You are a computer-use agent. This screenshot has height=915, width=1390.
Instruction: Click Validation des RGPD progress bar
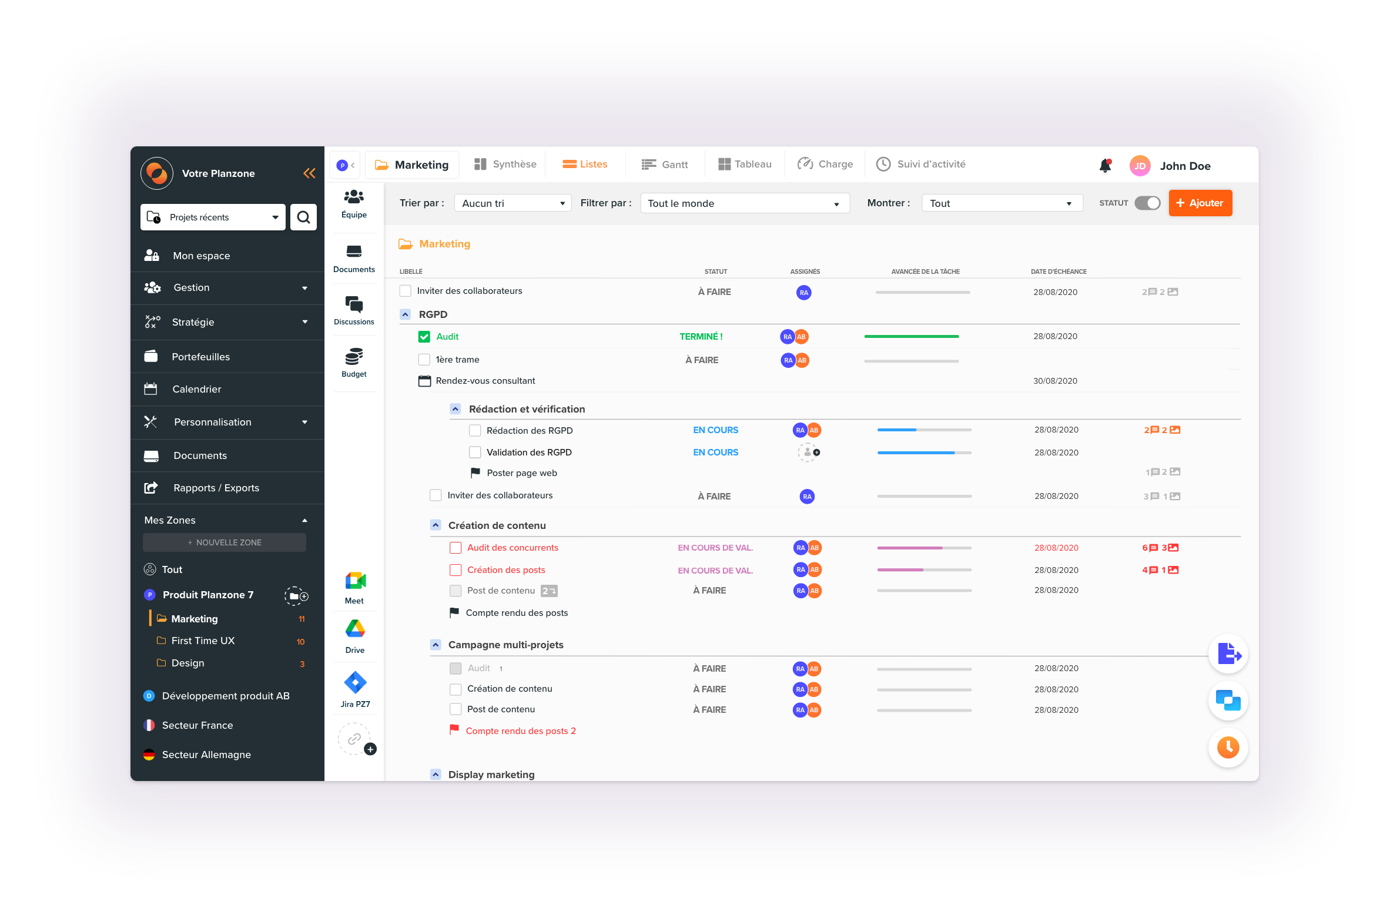pyautogui.click(x=924, y=453)
